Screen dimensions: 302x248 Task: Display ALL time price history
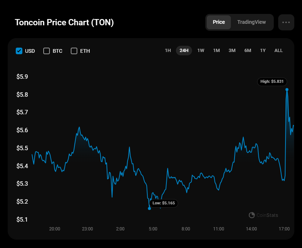[x=279, y=51]
